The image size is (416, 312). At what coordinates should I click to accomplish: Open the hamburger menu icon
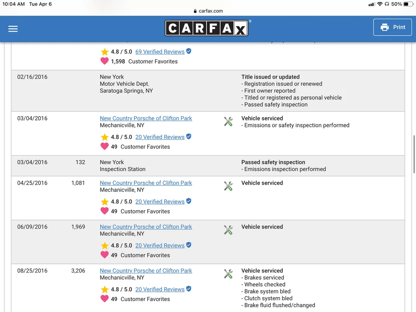[13, 29]
